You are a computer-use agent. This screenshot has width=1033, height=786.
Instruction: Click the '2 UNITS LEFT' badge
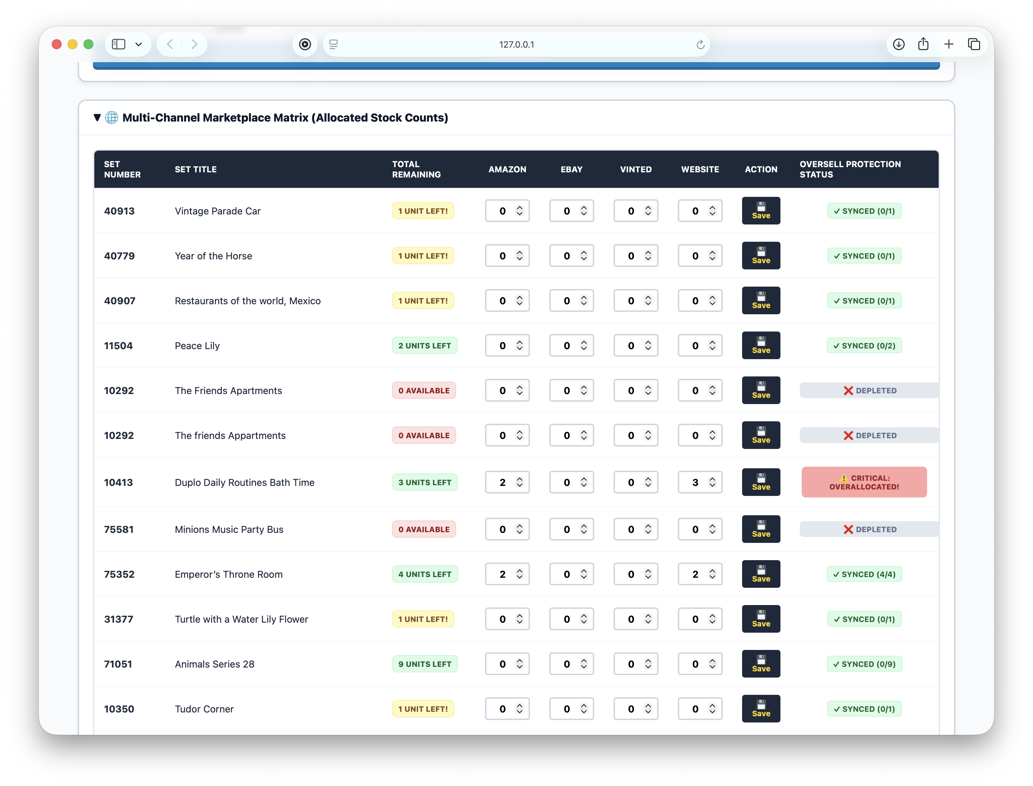click(425, 346)
